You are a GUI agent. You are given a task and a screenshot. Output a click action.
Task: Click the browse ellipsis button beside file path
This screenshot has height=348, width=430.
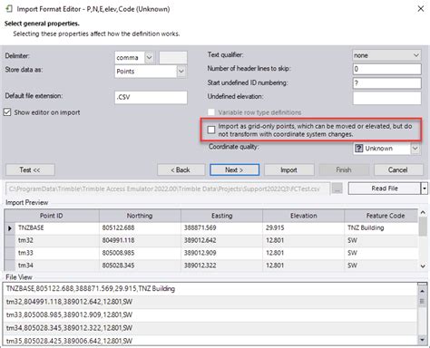pyautogui.click(x=337, y=188)
